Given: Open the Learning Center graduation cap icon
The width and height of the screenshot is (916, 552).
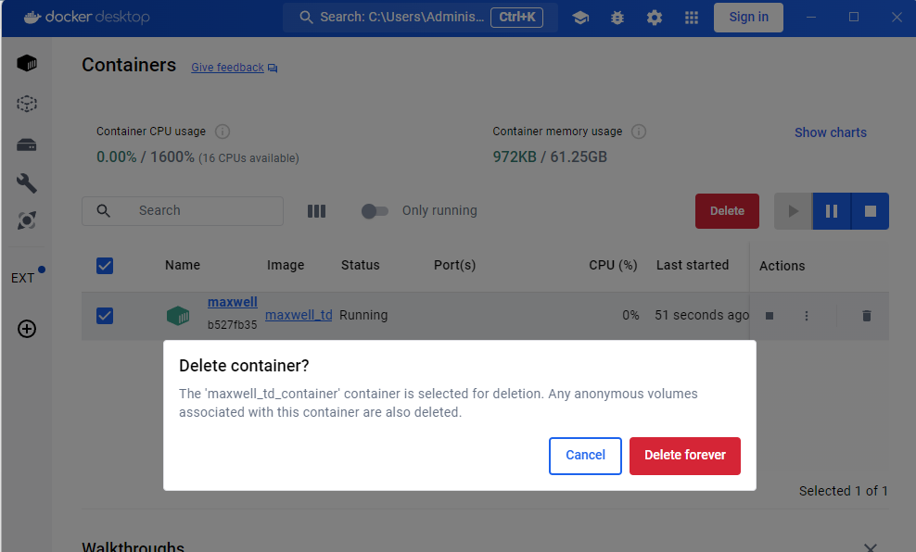Looking at the screenshot, I should coord(580,18).
